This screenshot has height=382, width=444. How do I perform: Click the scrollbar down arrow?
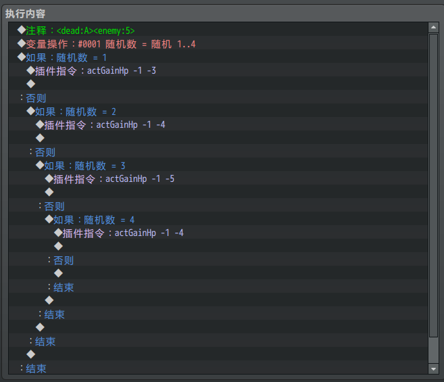coord(433,369)
